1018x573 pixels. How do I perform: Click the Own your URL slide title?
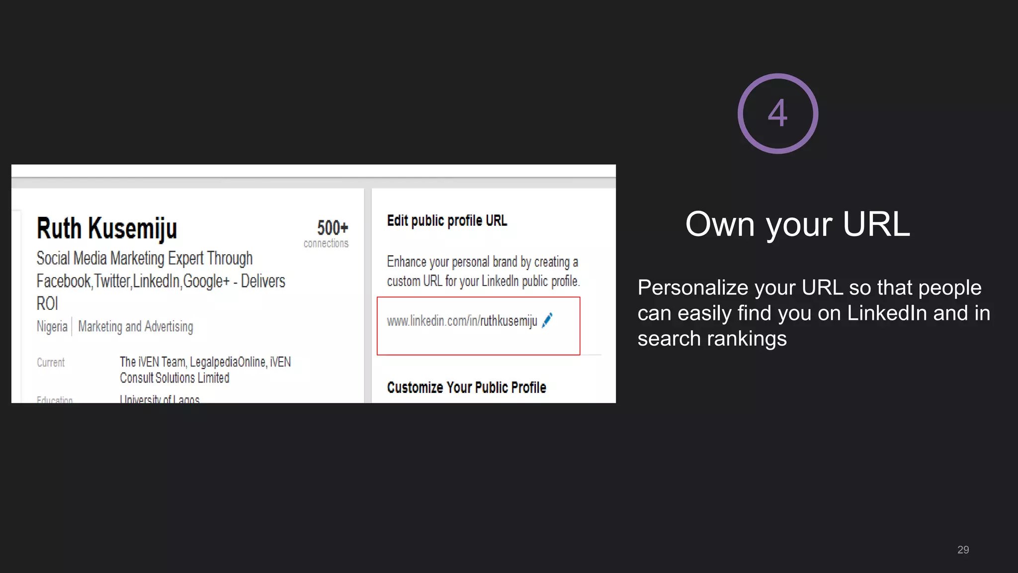pyautogui.click(x=797, y=224)
